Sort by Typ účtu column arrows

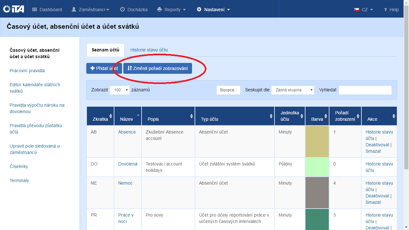[271, 116]
